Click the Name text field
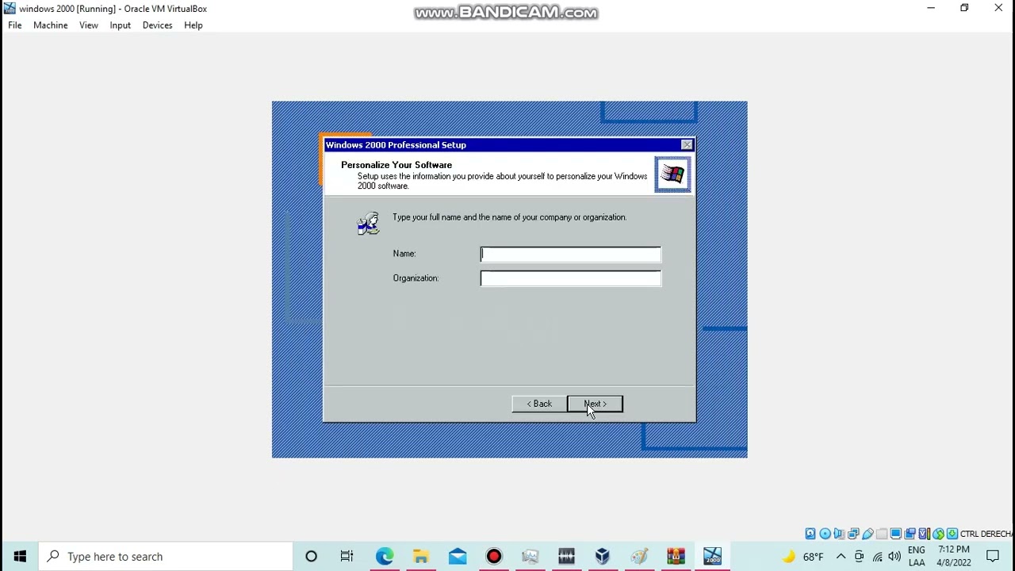This screenshot has height=571, width=1015. tap(570, 254)
